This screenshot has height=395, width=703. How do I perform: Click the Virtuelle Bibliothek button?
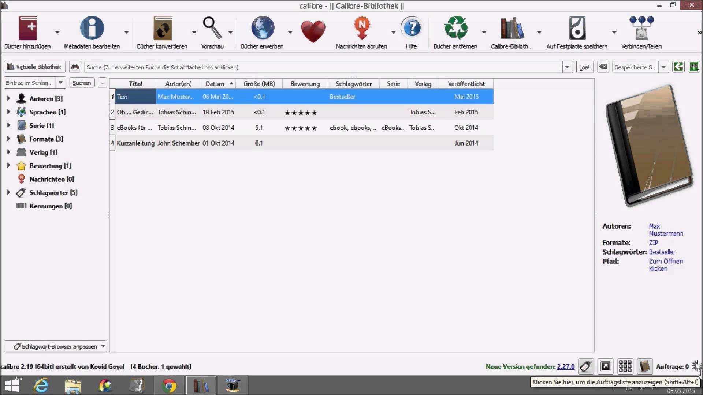[x=34, y=67]
